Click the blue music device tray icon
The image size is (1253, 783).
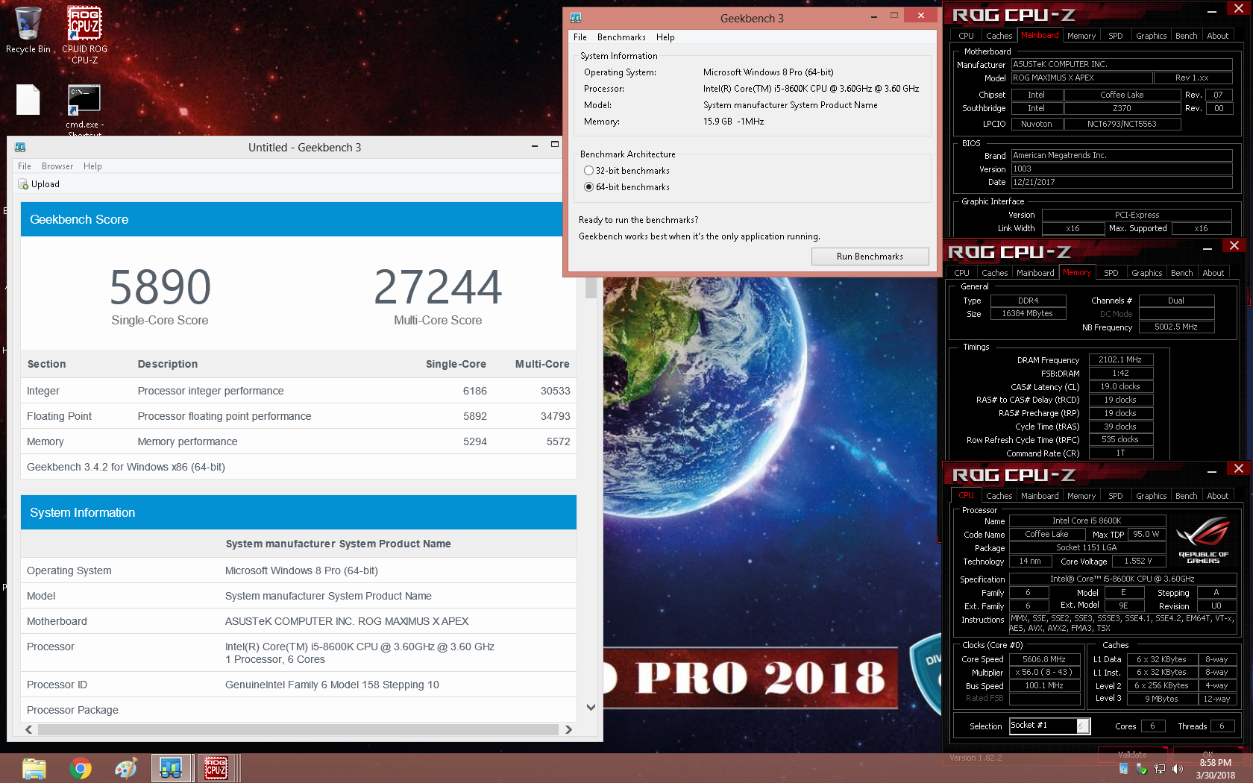click(1123, 769)
